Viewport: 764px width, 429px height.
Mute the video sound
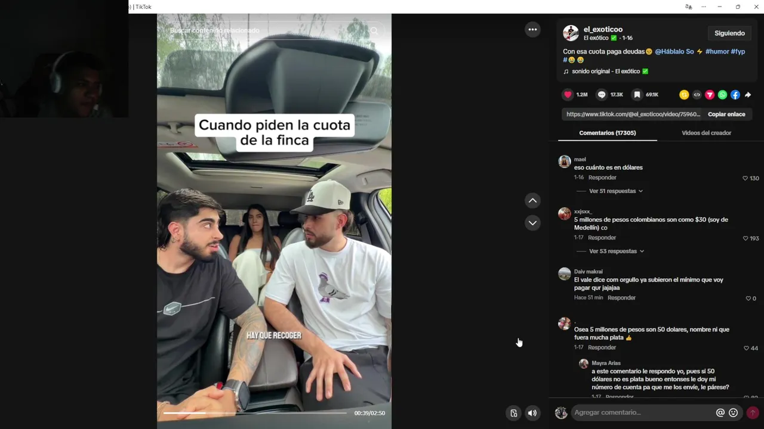coord(532,413)
